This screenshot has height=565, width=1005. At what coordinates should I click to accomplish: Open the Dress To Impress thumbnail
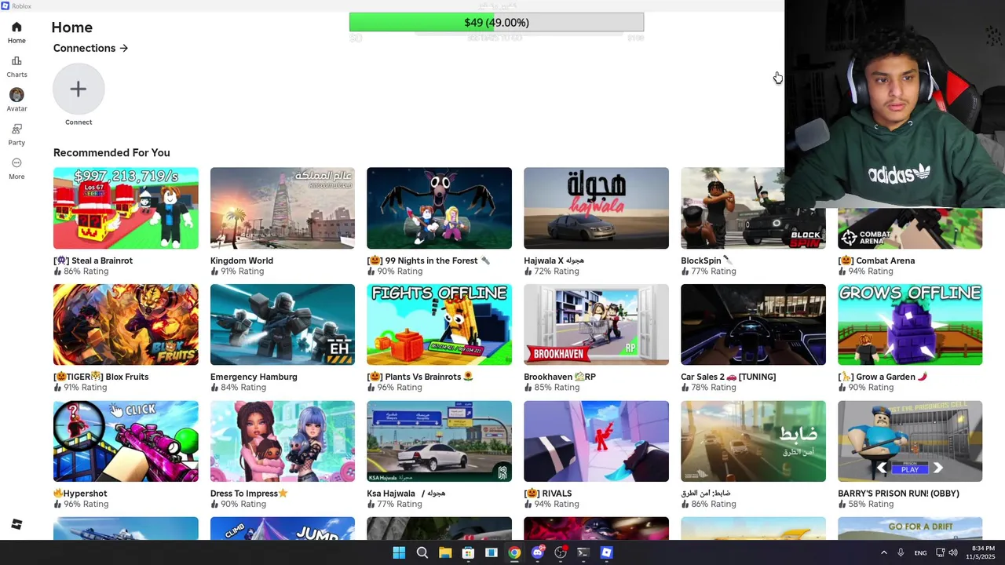point(283,441)
